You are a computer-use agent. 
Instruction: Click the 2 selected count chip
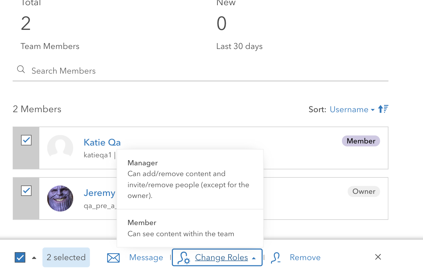[66, 257]
